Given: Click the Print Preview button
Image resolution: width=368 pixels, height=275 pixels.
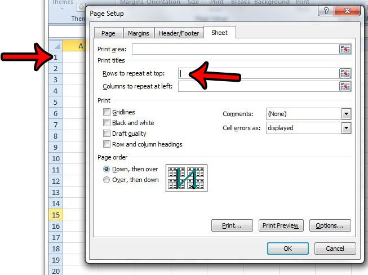Looking at the screenshot, I should pyautogui.click(x=281, y=225).
